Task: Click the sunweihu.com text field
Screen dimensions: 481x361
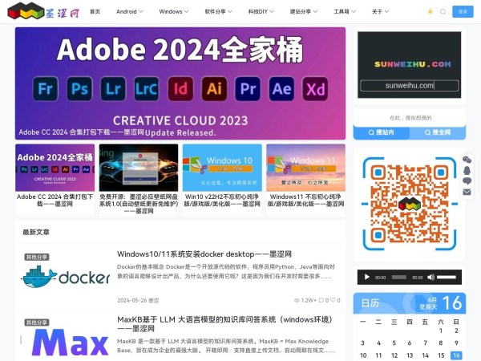Action: [x=409, y=86]
